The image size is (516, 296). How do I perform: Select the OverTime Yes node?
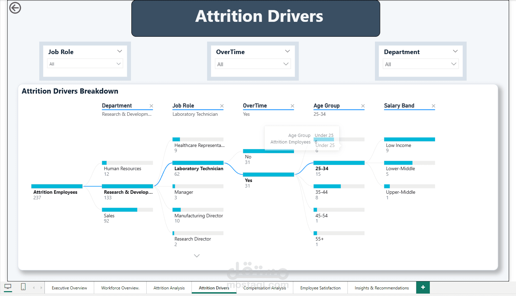point(269,180)
